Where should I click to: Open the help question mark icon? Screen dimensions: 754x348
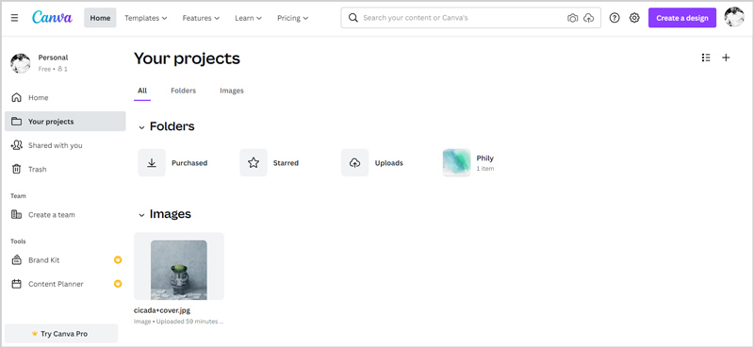point(615,18)
